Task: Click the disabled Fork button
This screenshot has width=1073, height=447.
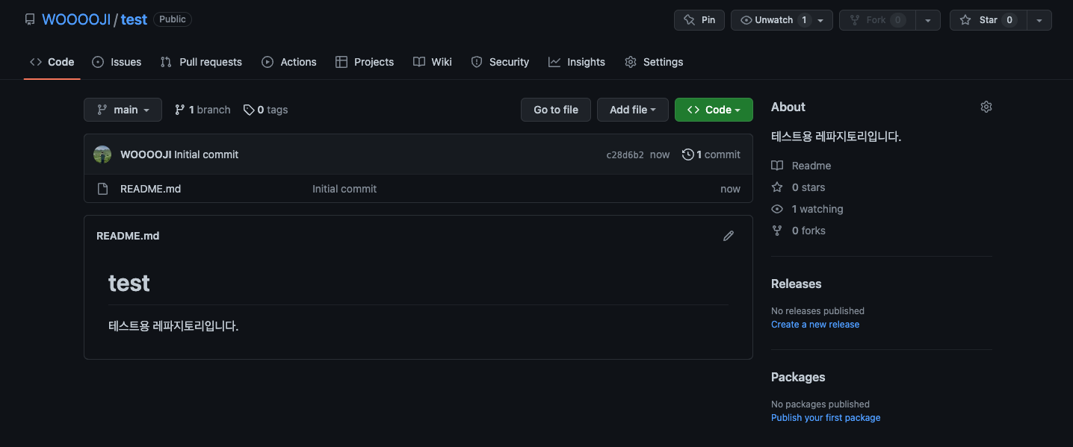Action: 876,20
